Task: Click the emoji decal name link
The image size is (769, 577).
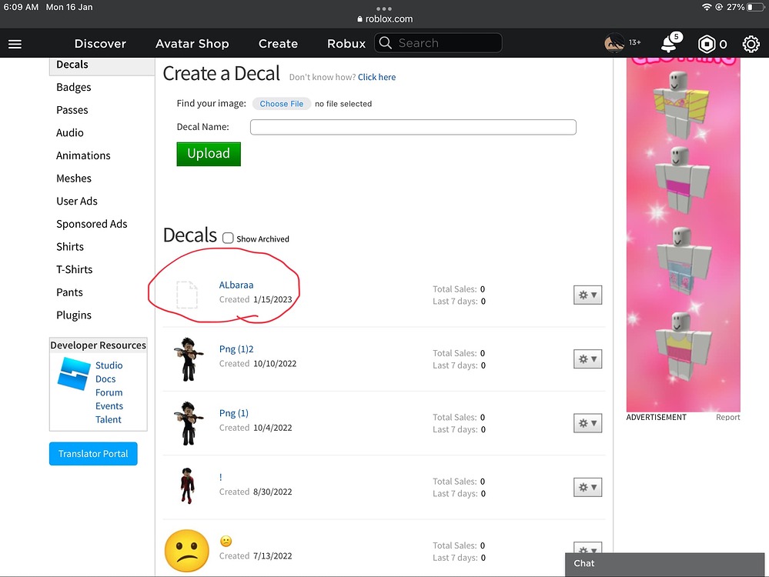Action: [x=226, y=541]
